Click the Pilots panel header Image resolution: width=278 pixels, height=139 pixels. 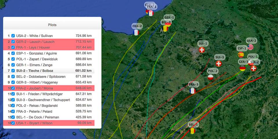click(52, 25)
